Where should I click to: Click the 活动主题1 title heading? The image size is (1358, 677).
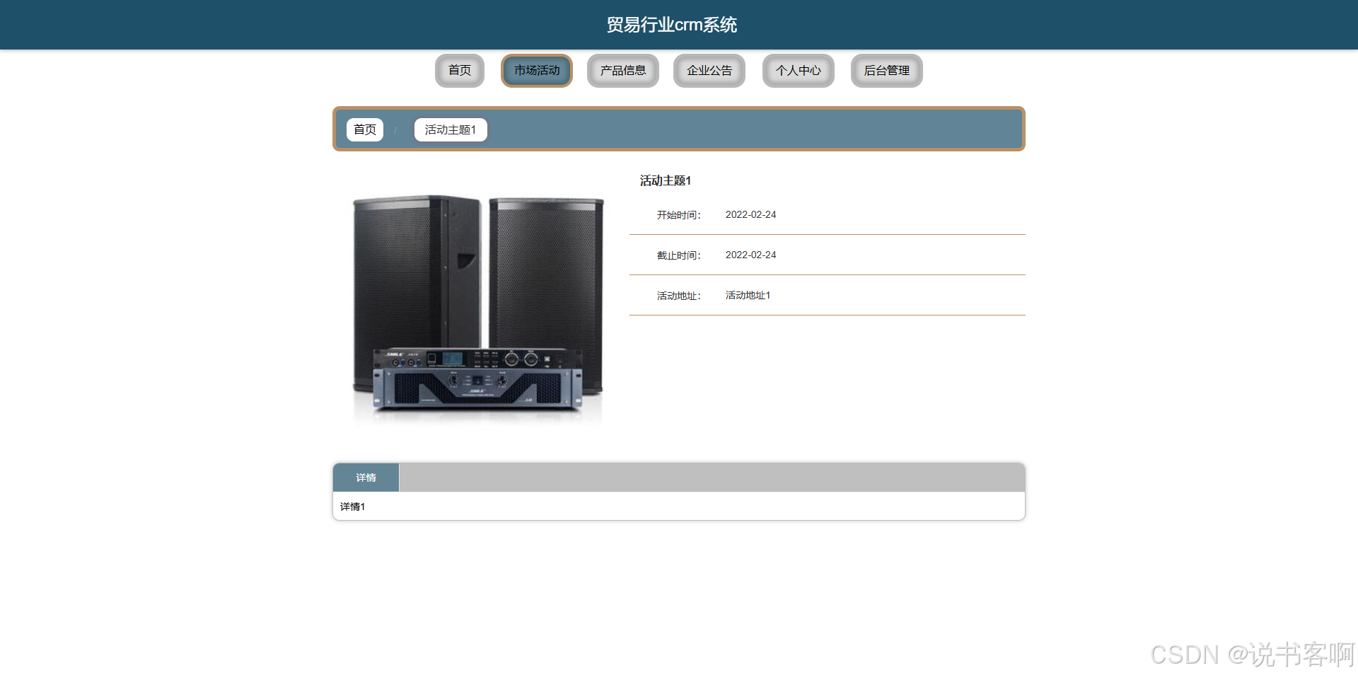click(666, 181)
